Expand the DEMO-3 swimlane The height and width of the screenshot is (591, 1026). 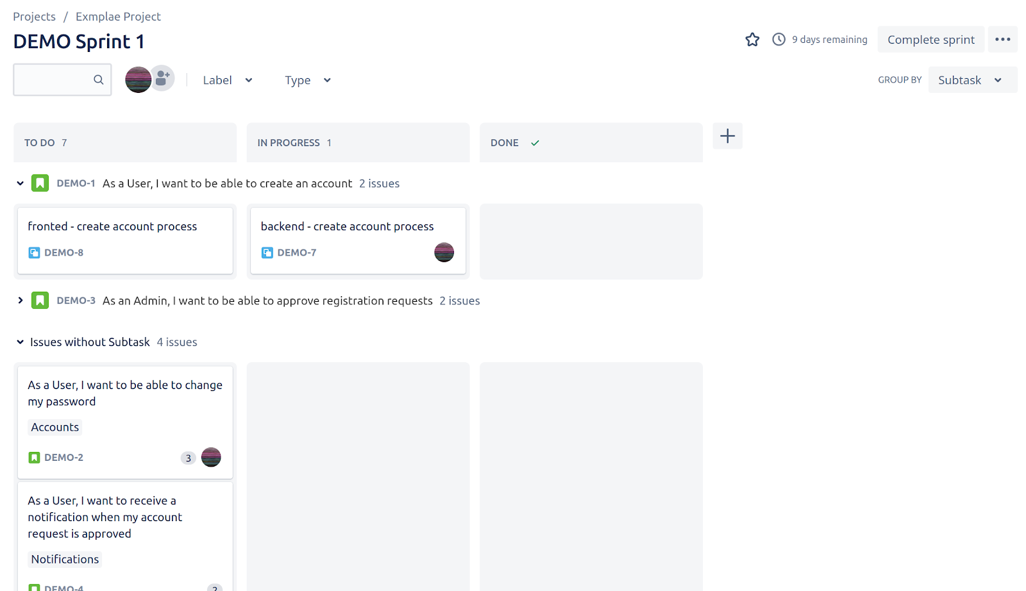point(20,301)
